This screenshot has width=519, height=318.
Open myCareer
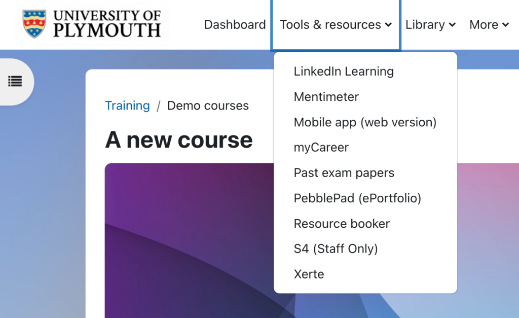pyautogui.click(x=321, y=147)
